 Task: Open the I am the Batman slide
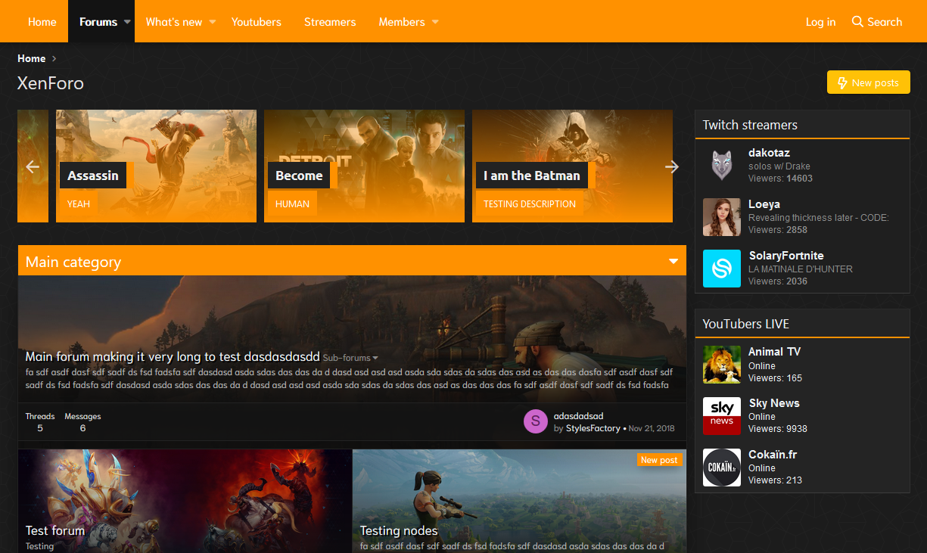[572, 166]
